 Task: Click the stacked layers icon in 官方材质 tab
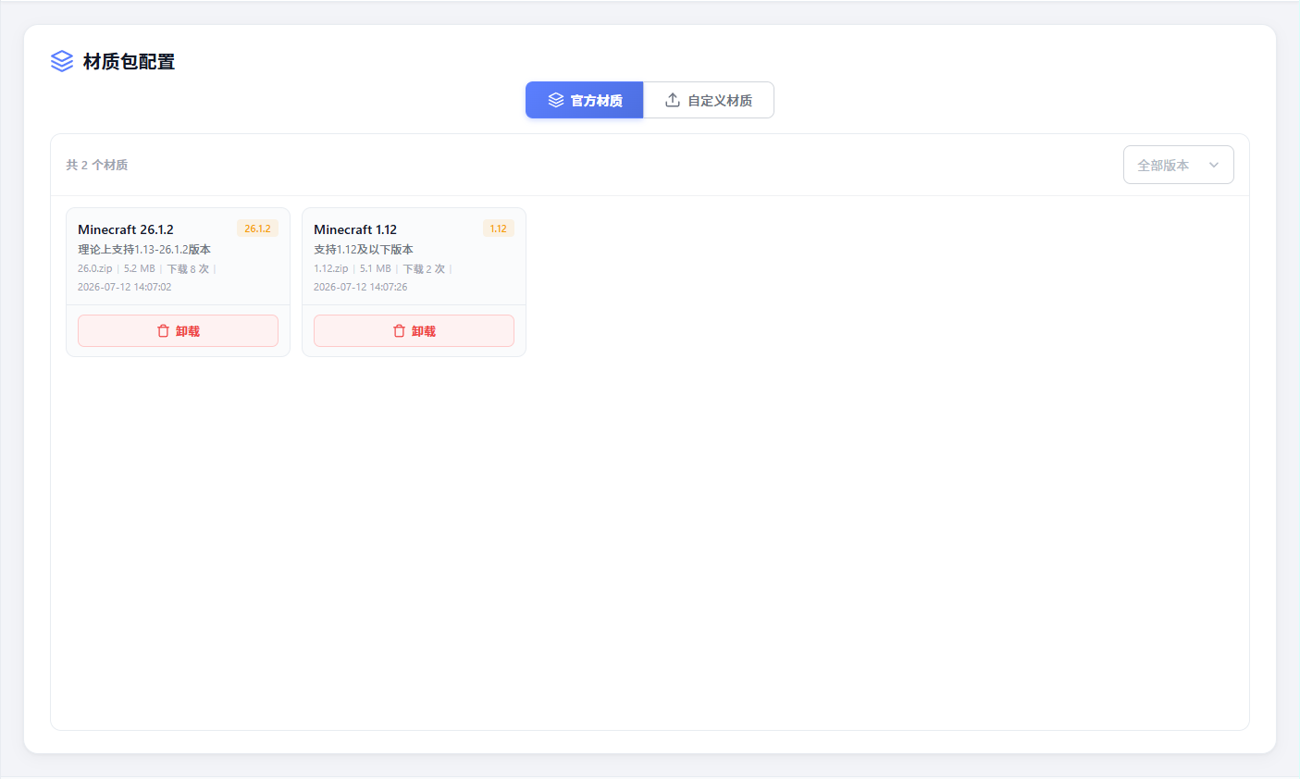(x=556, y=100)
